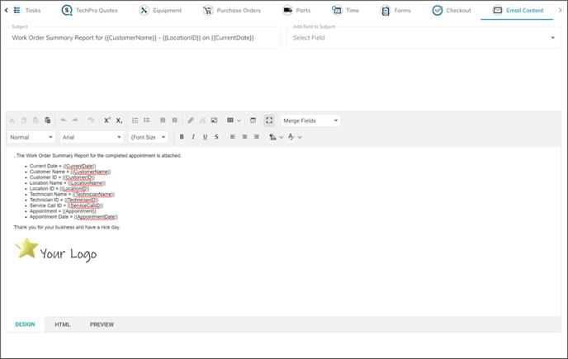
Task: Click the outdent icon
Action: pyautogui.click(x=174, y=120)
